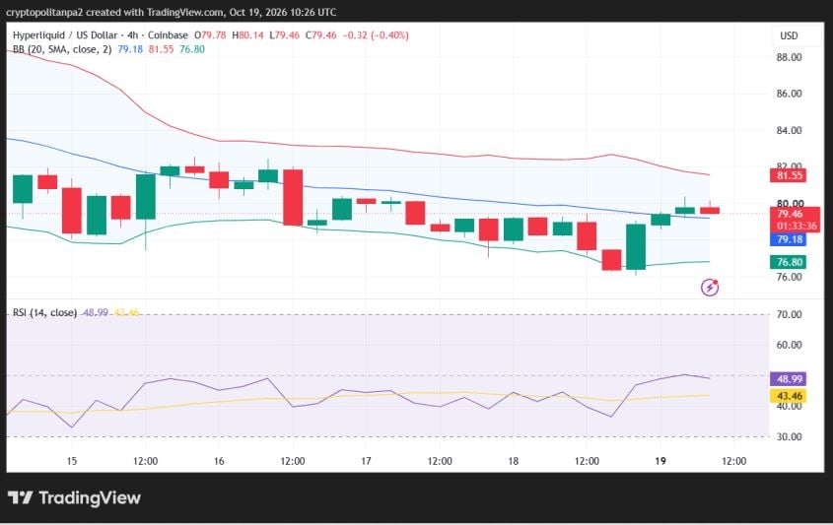Click the TradingView logo at bottom
Viewport: 833px width, 525px height.
(x=74, y=498)
